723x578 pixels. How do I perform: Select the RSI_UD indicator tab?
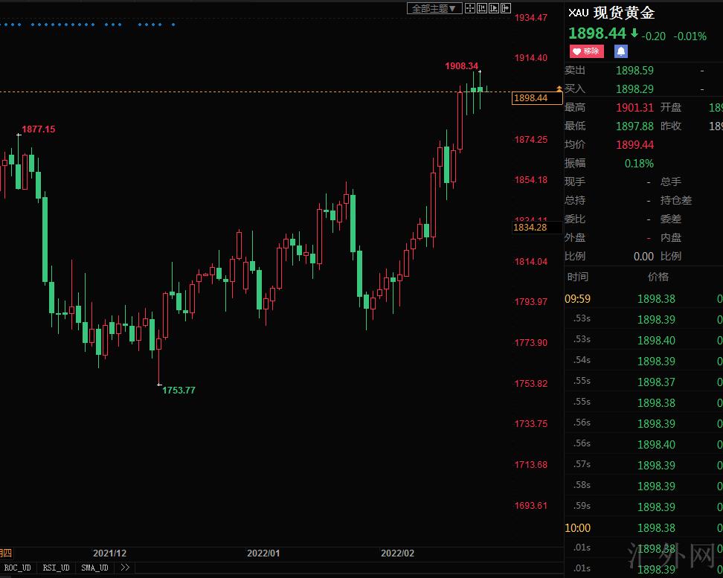click(56, 568)
